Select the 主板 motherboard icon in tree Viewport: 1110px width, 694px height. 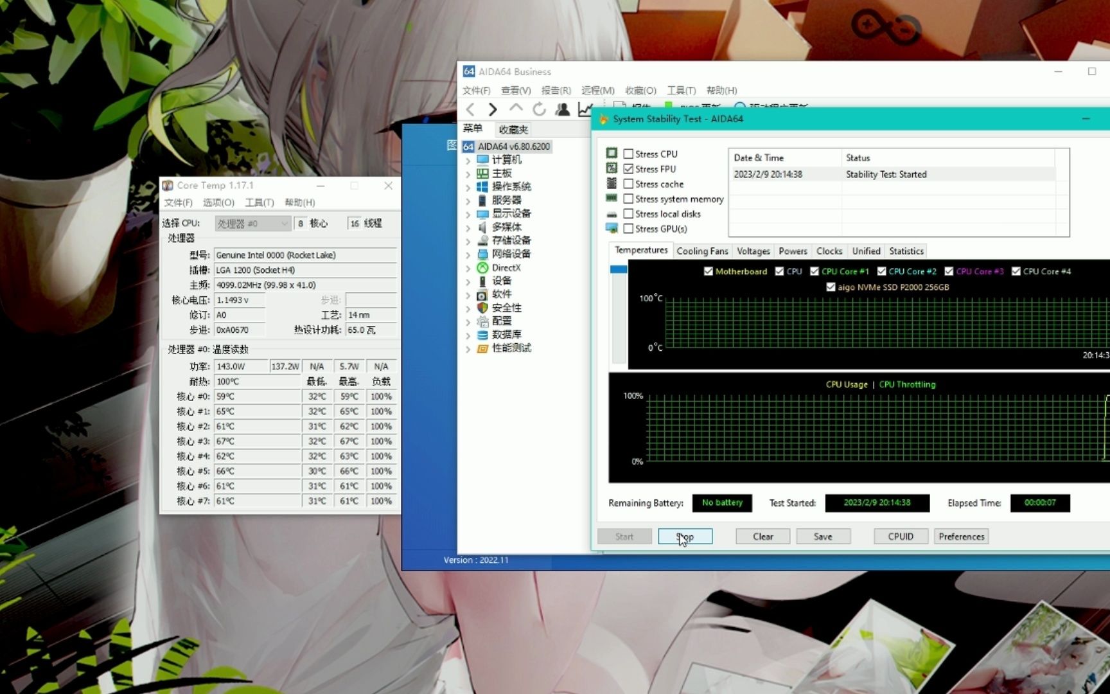tap(483, 173)
